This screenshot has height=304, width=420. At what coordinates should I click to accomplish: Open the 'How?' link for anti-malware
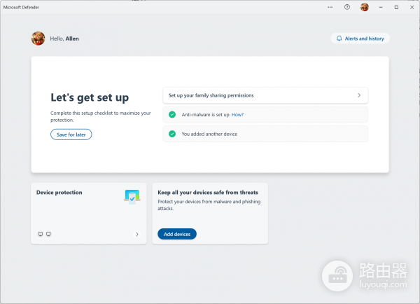coord(238,114)
